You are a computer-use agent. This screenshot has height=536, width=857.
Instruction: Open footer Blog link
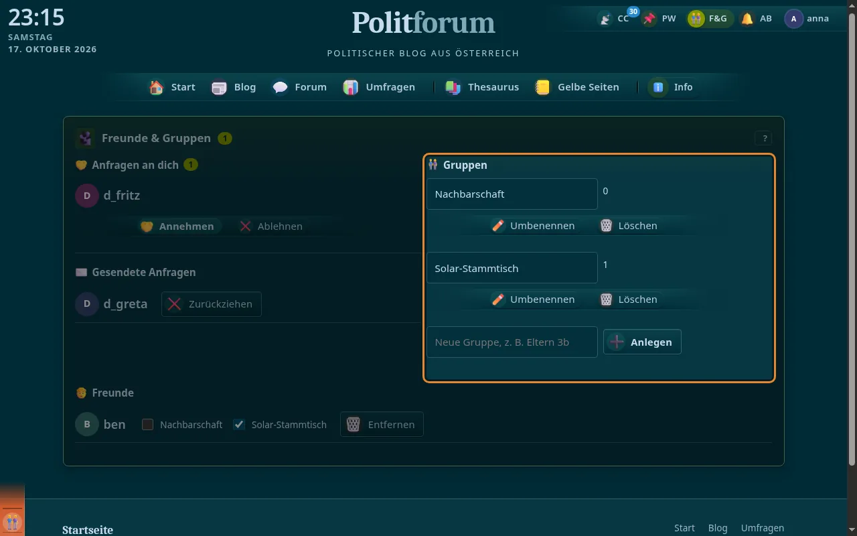[718, 528]
